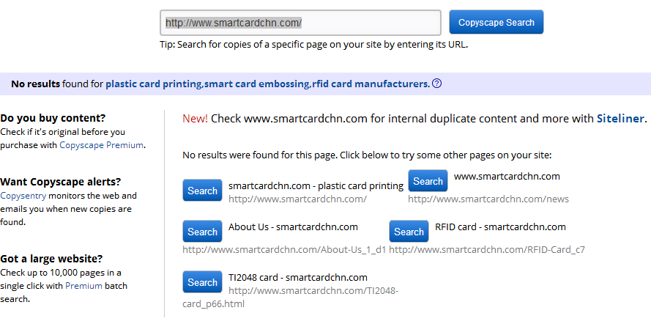Click the Tip text below the search field
Screen dimensions: 651x324
pos(314,45)
